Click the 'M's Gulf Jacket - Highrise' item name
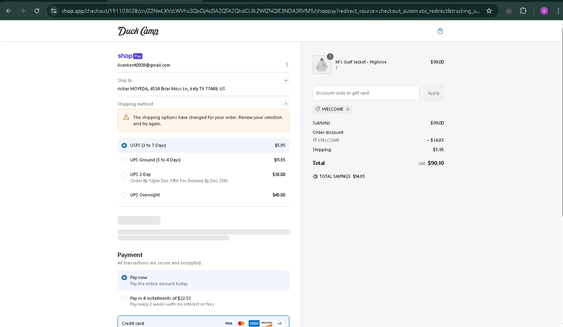563x327 pixels. tap(361, 62)
